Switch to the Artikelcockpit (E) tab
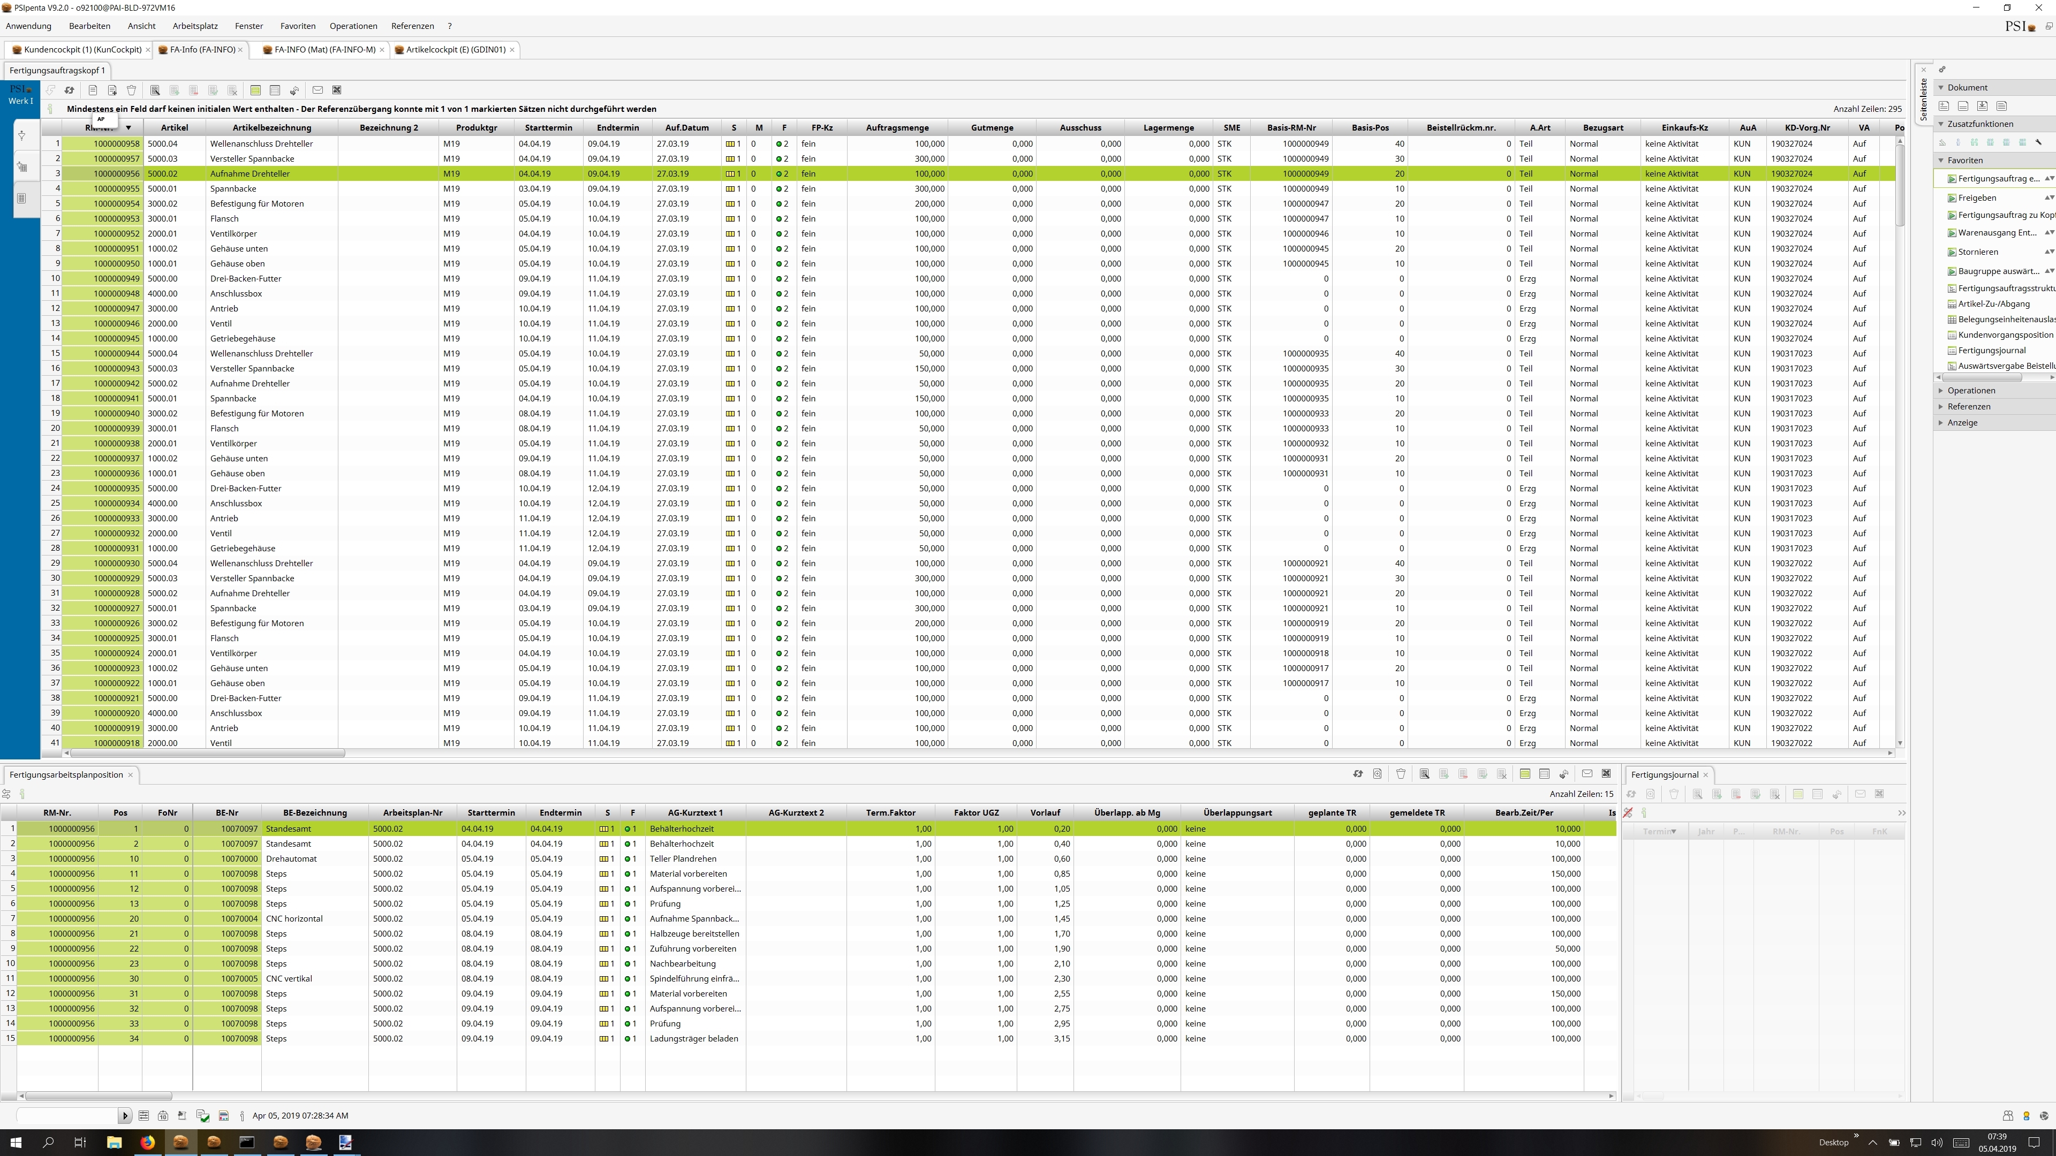The image size is (2056, 1156). [x=455, y=49]
